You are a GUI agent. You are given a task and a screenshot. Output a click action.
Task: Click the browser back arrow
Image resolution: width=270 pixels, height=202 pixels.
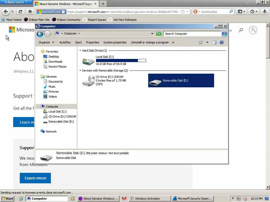click(6, 12)
